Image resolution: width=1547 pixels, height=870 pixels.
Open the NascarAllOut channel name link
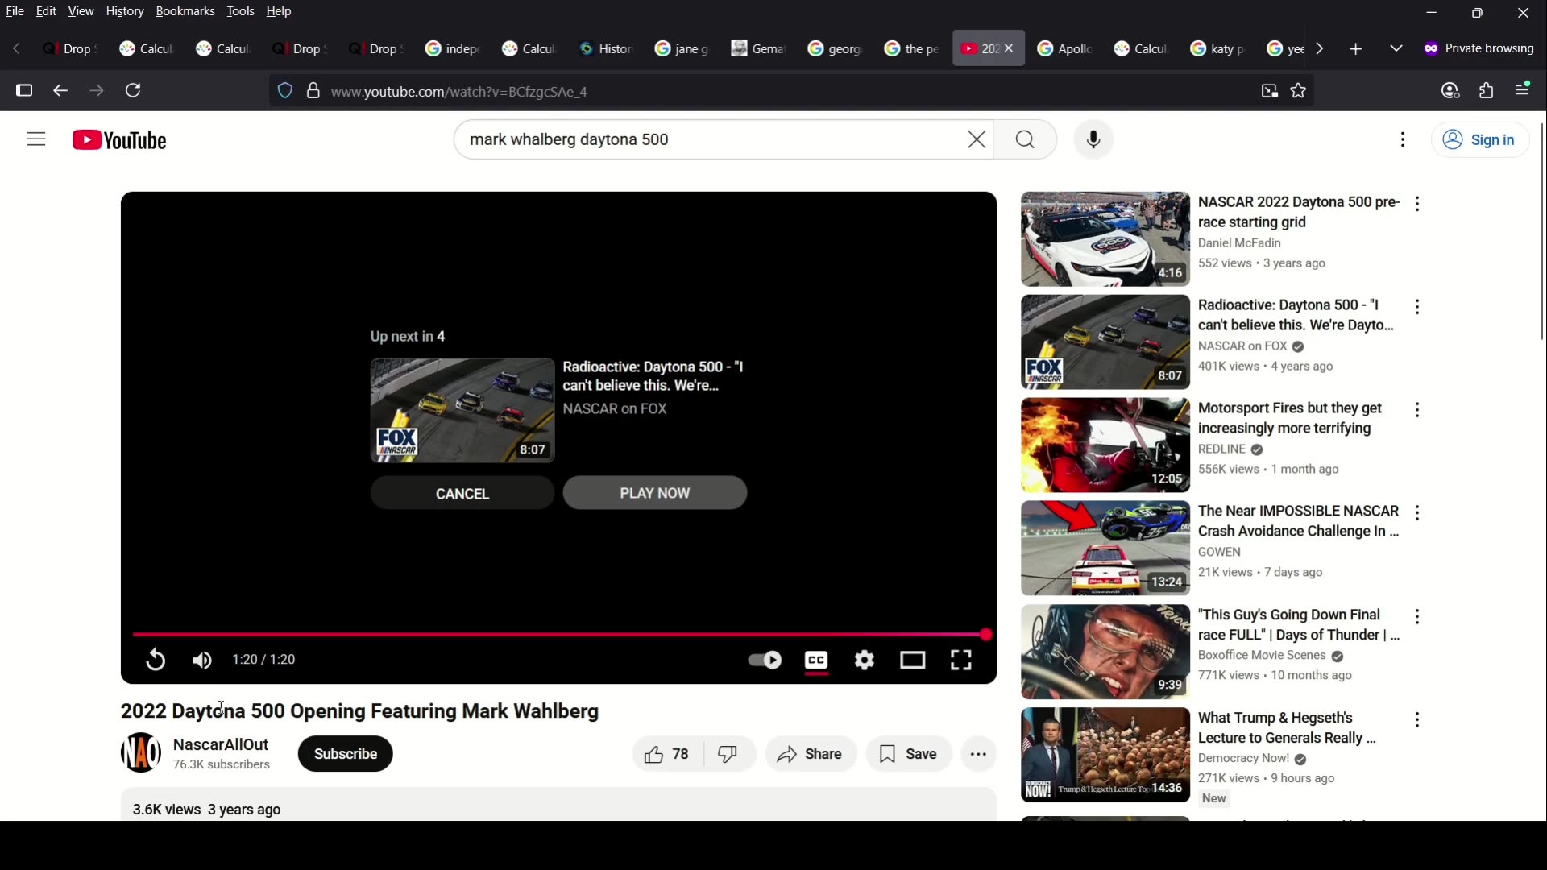pyautogui.click(x=221, y=745)
